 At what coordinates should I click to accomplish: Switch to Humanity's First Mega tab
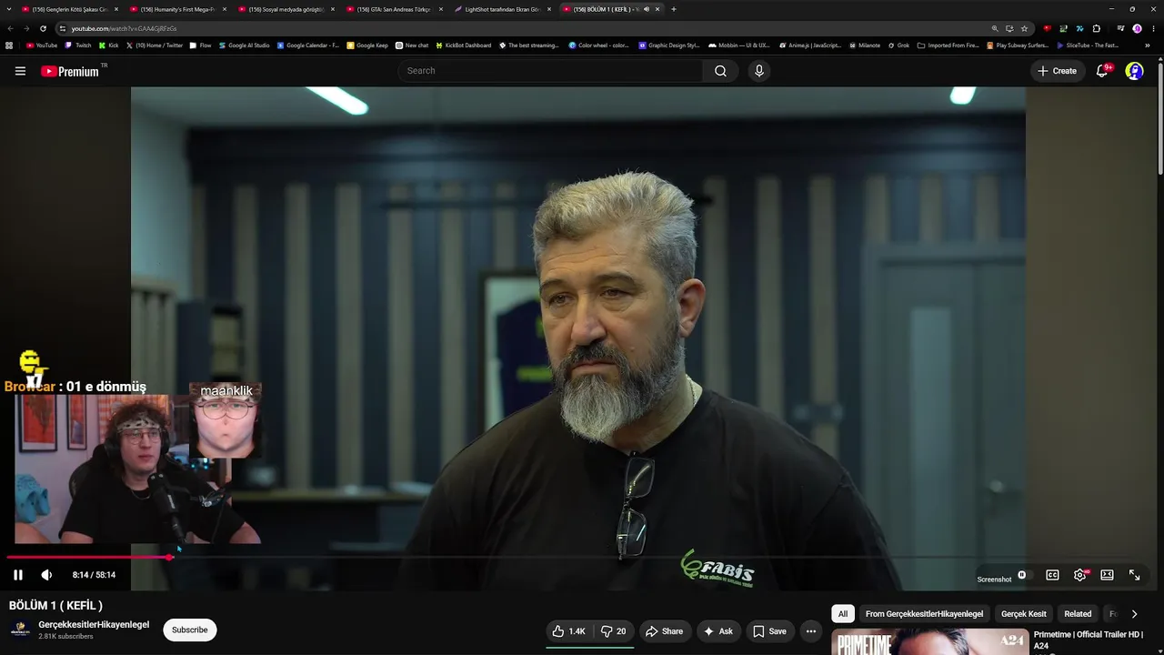[177, 9]
